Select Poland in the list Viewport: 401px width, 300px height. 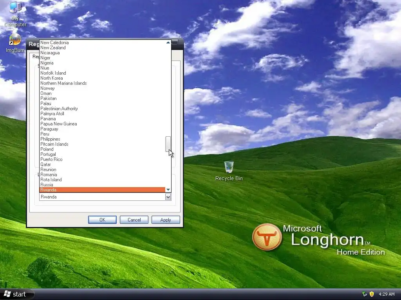102,149
